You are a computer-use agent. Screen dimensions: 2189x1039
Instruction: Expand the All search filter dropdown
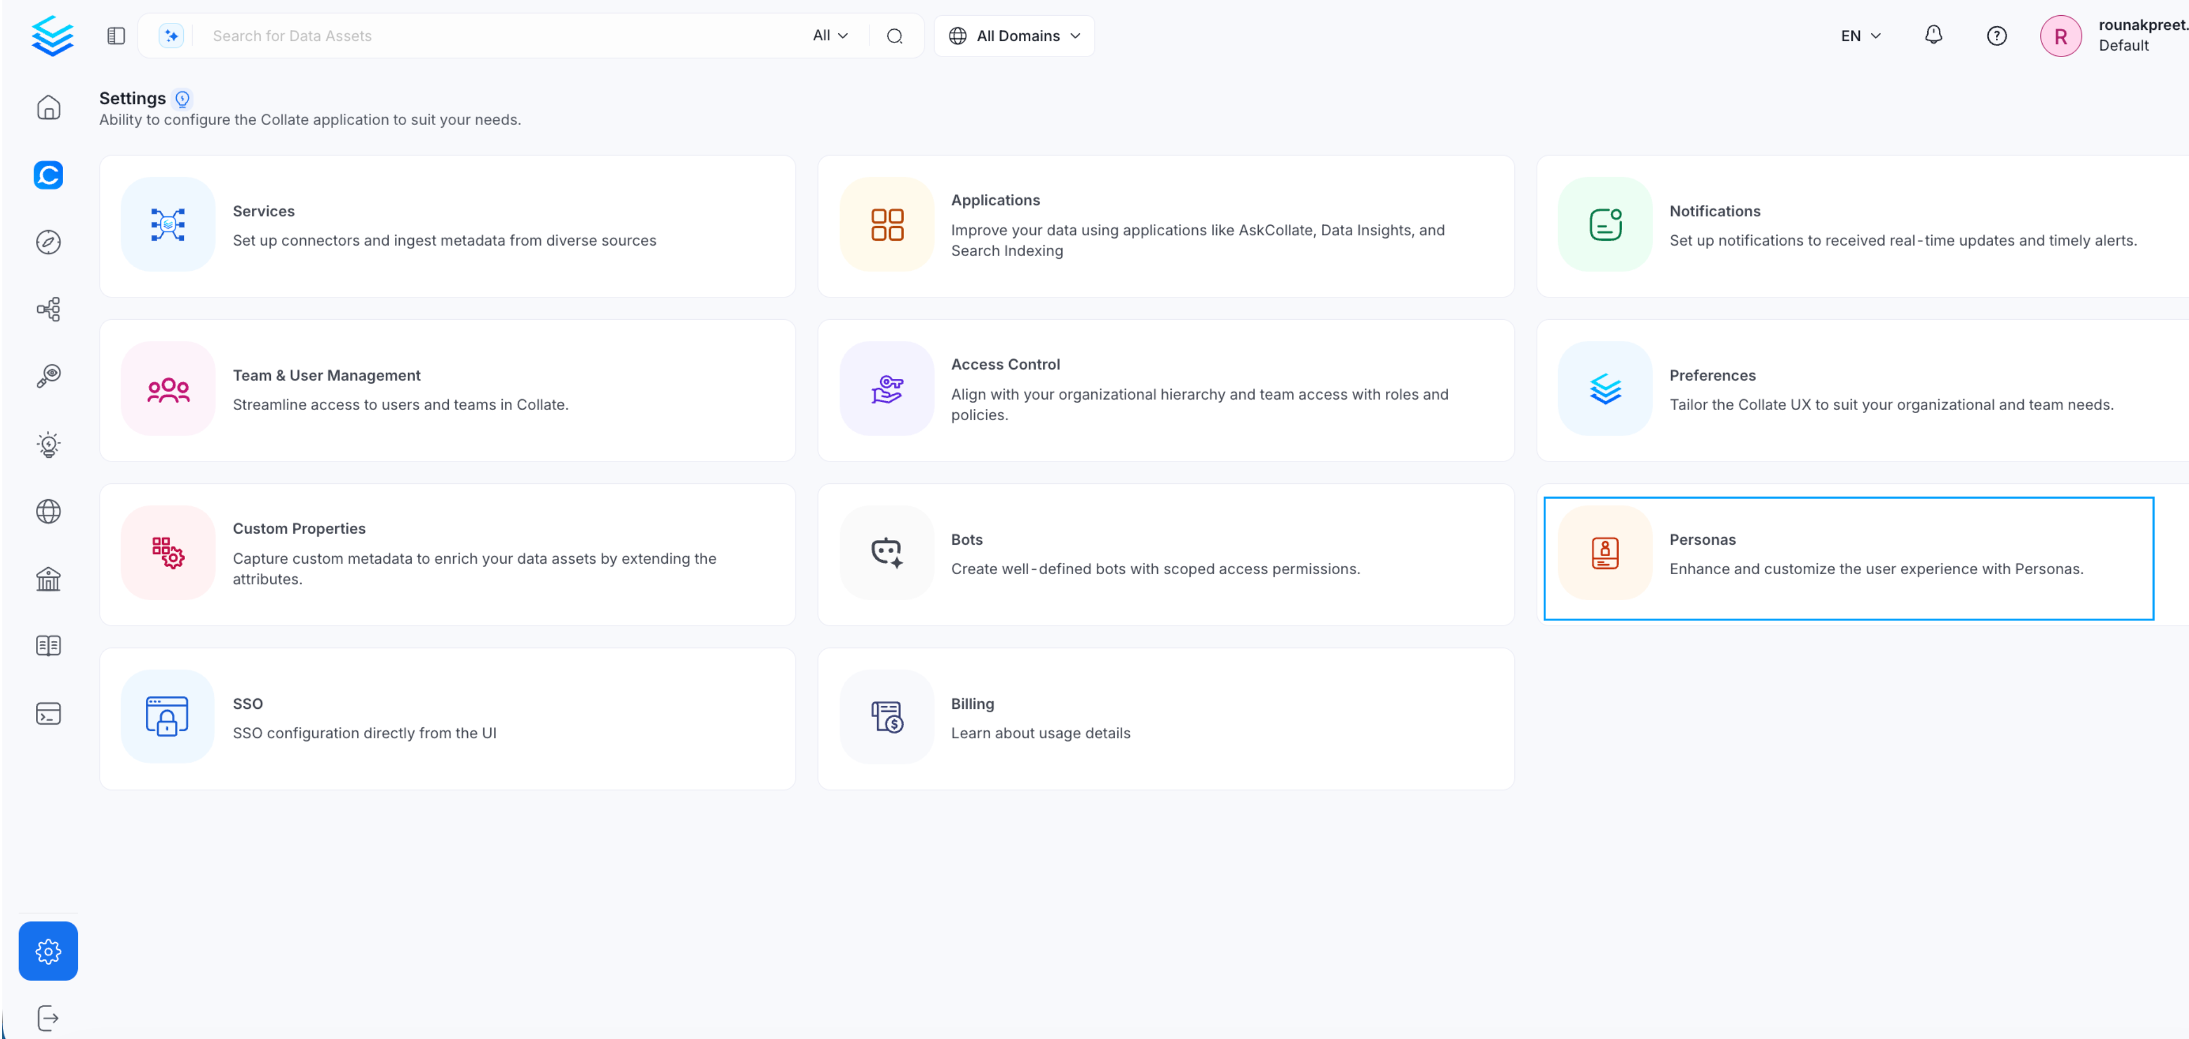(830, 36)
